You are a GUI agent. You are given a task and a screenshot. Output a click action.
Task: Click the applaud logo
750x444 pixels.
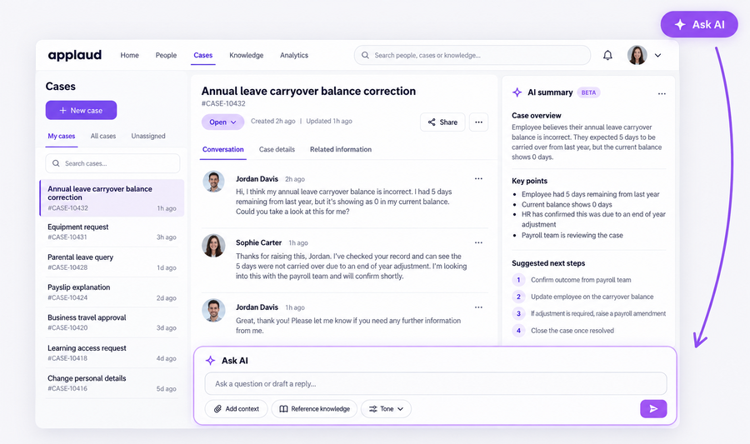tap(75, 55)
